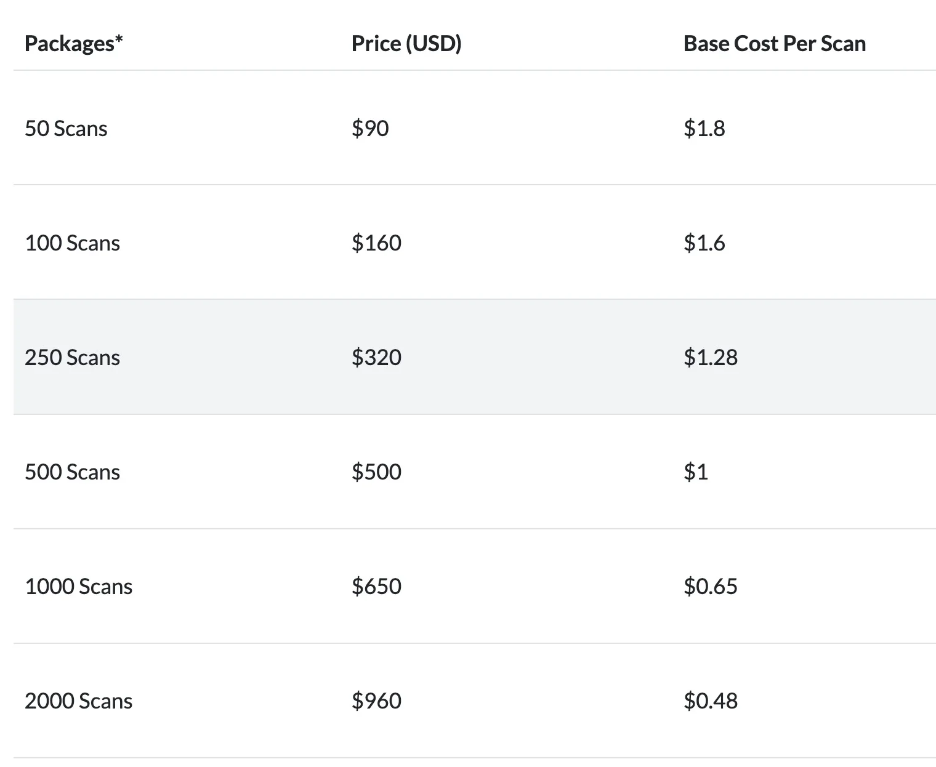Click the Price (USD) column header
The width and height of the screenshot is (936, 767).
[406, 44]
